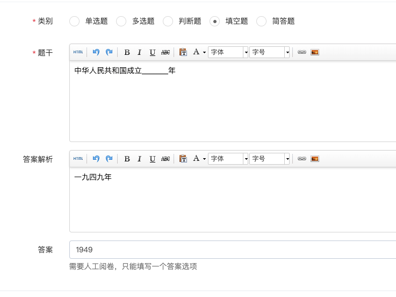
Task: Select the 单选题 radio button
Action: pyautogui.click(x=75, y=21)
